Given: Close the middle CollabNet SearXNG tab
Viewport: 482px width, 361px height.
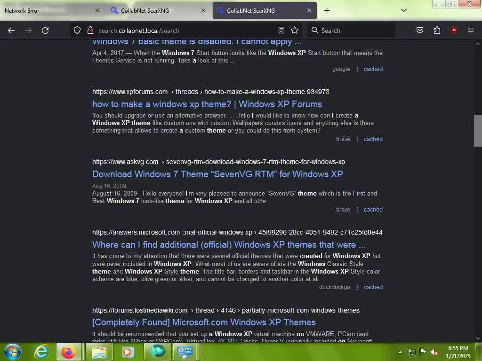Looking at the screenshot, I should (203, 10).
